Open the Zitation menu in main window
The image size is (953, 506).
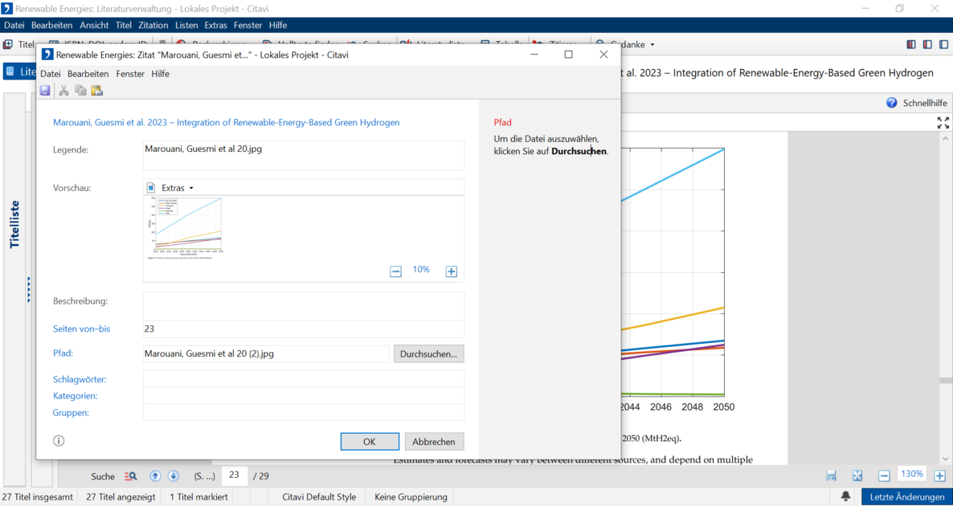153,25
